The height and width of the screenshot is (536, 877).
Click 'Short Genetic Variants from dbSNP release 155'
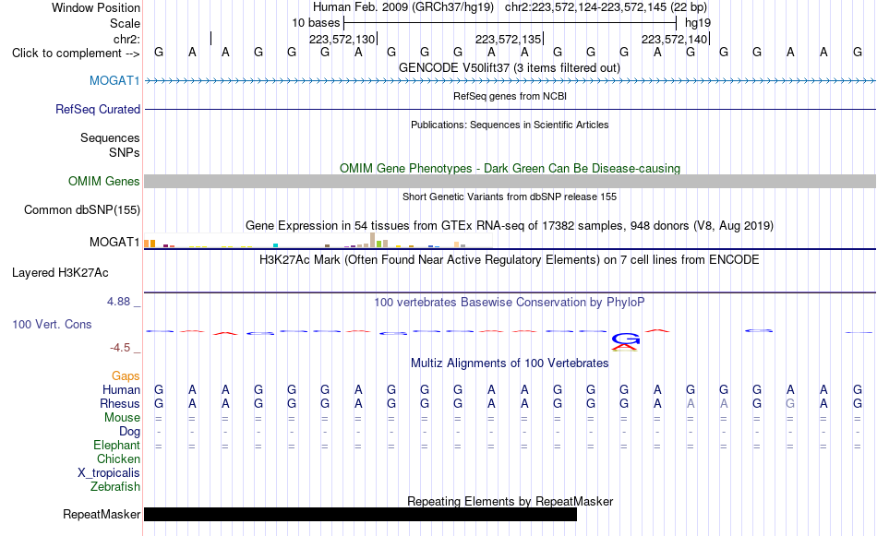tap(510, 197)
